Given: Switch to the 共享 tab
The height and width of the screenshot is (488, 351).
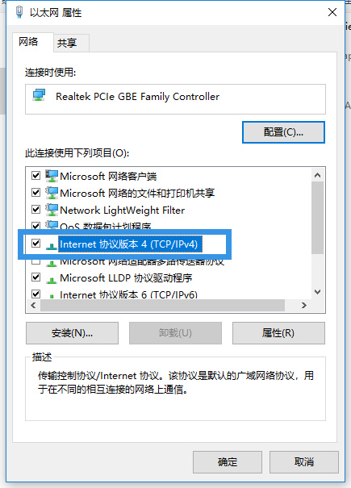Looking at the screenshot, I should coord(67,43).
